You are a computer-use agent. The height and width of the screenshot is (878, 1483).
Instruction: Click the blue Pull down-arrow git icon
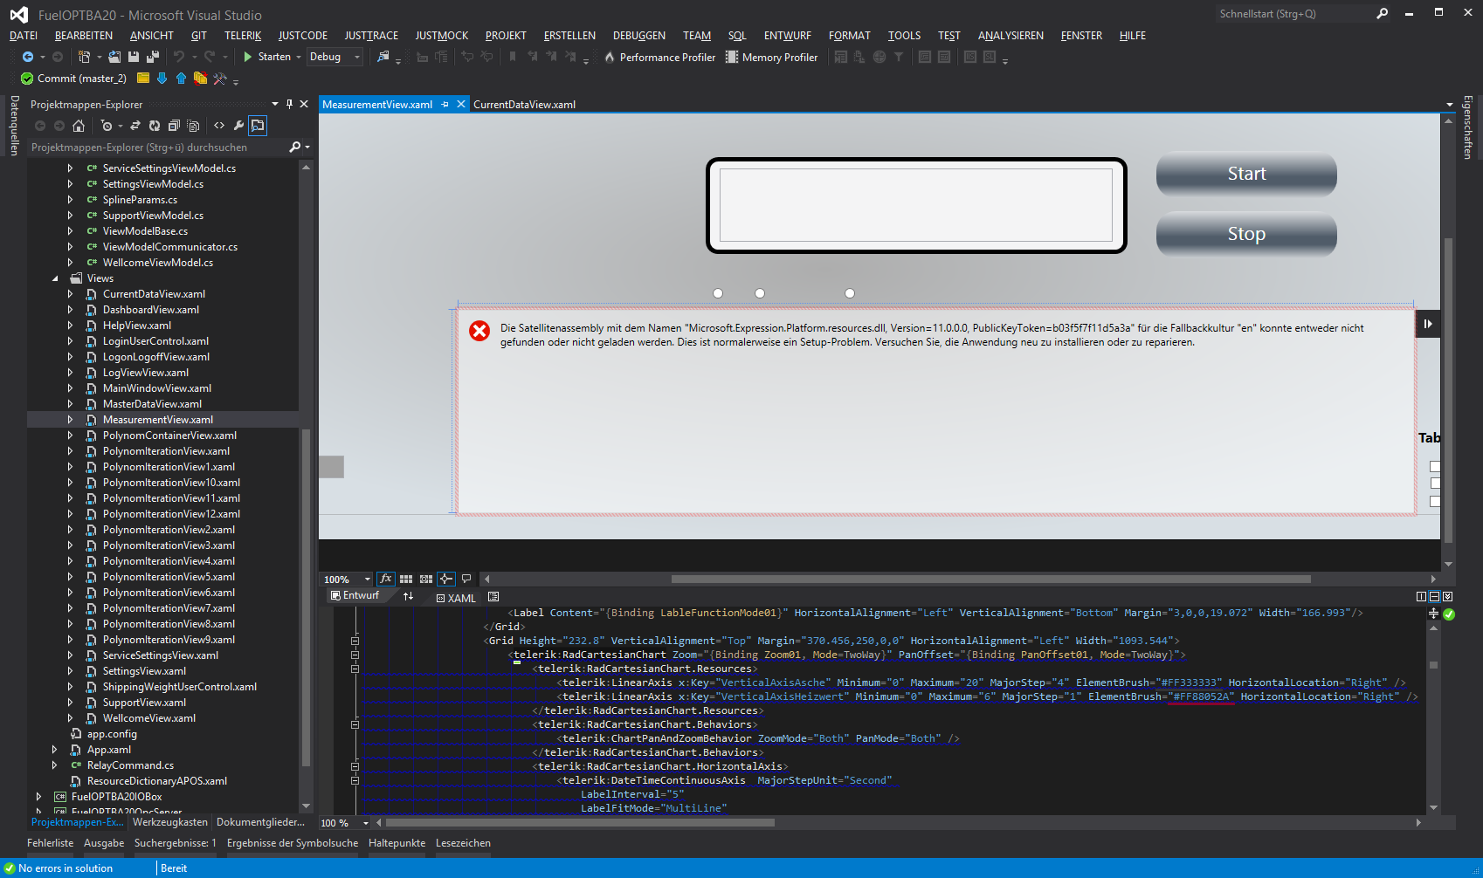(x=162, y=79)
